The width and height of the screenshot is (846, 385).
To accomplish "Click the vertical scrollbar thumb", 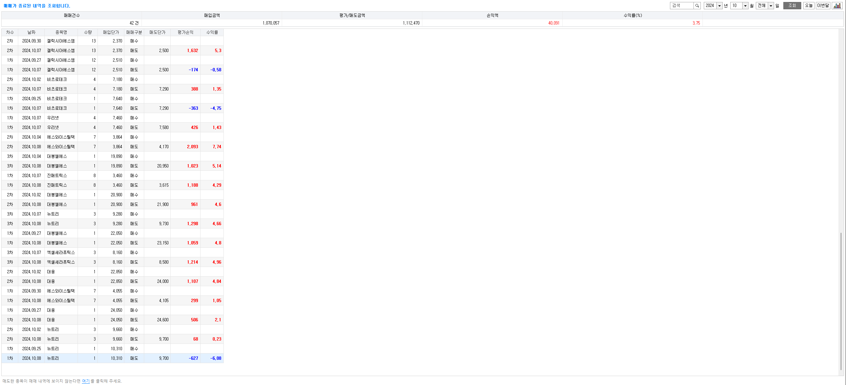I will (x=841, y=301).
